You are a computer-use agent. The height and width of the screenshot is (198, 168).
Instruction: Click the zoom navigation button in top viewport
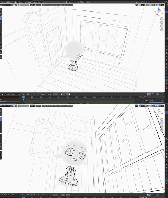pos(162,19)
